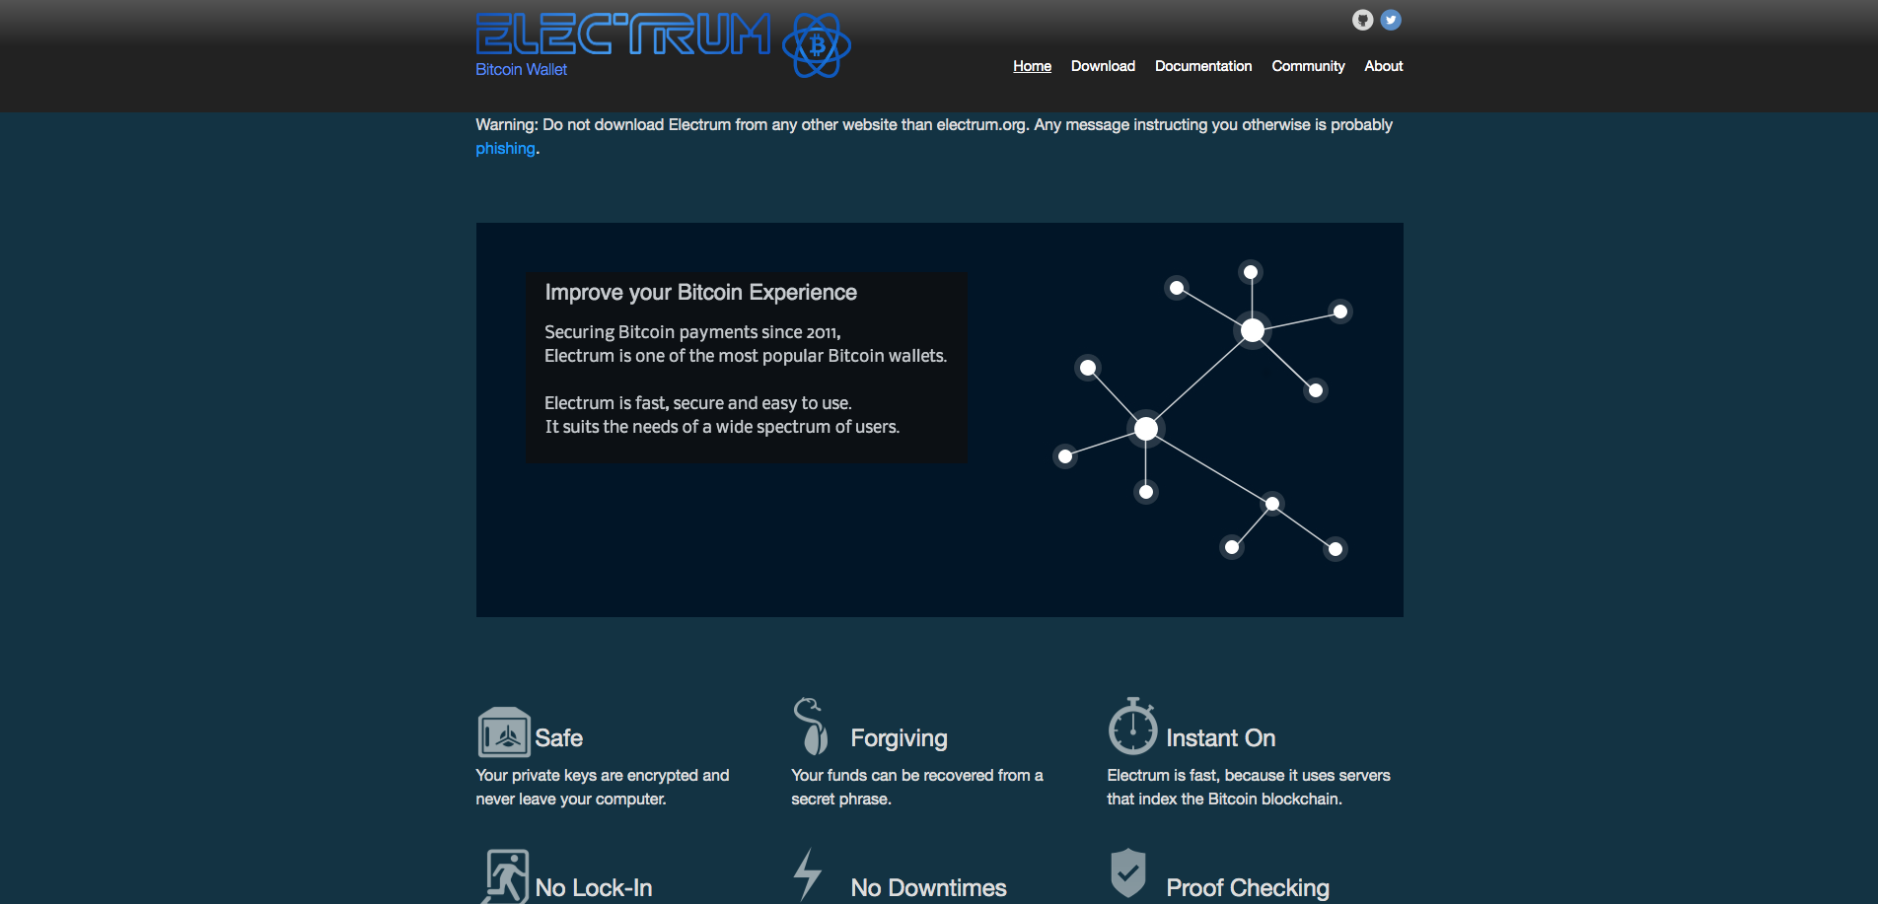Open the Twitter icon link
The width and height of the screenshot is (1878, 904).
point(1391,20)
